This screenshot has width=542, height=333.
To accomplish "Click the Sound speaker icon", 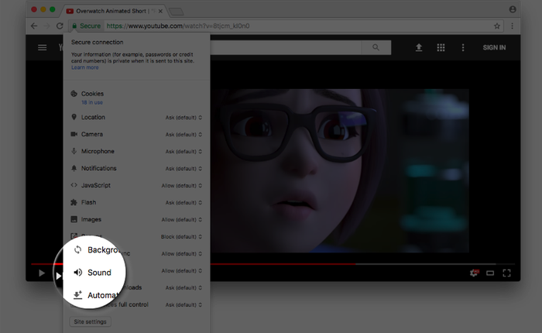I will (x=78, y=273).
